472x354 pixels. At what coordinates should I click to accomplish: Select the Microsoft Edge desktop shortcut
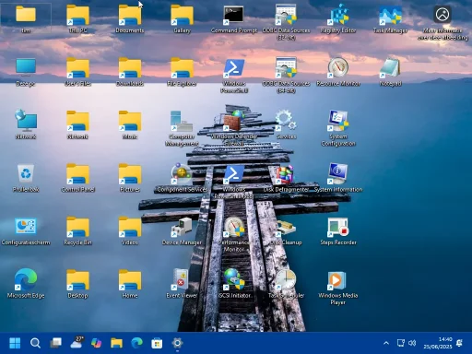point(26,283)
